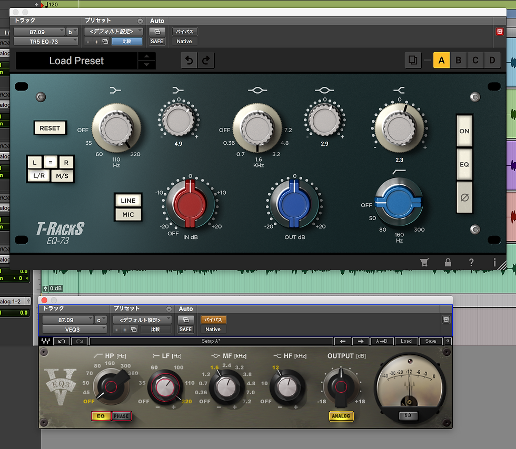This screenshot has height=449, width=516.
Task: Click the lock icon in EQ-73 footer
Action: point(448,262)
